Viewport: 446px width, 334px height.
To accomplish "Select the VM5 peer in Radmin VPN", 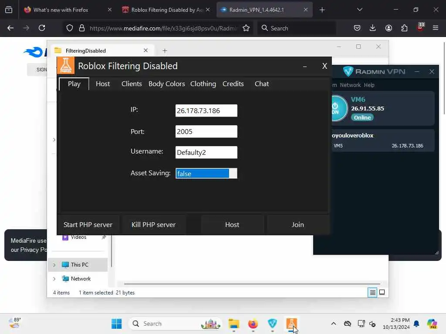I will tap(382, 146).
